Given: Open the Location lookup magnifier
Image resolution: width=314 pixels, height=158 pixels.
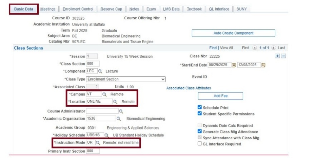Looking at the screenshot, I should tap(115, 102).
